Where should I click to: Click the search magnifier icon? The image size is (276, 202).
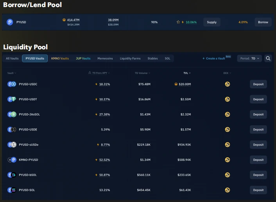[x=268, y=58]
